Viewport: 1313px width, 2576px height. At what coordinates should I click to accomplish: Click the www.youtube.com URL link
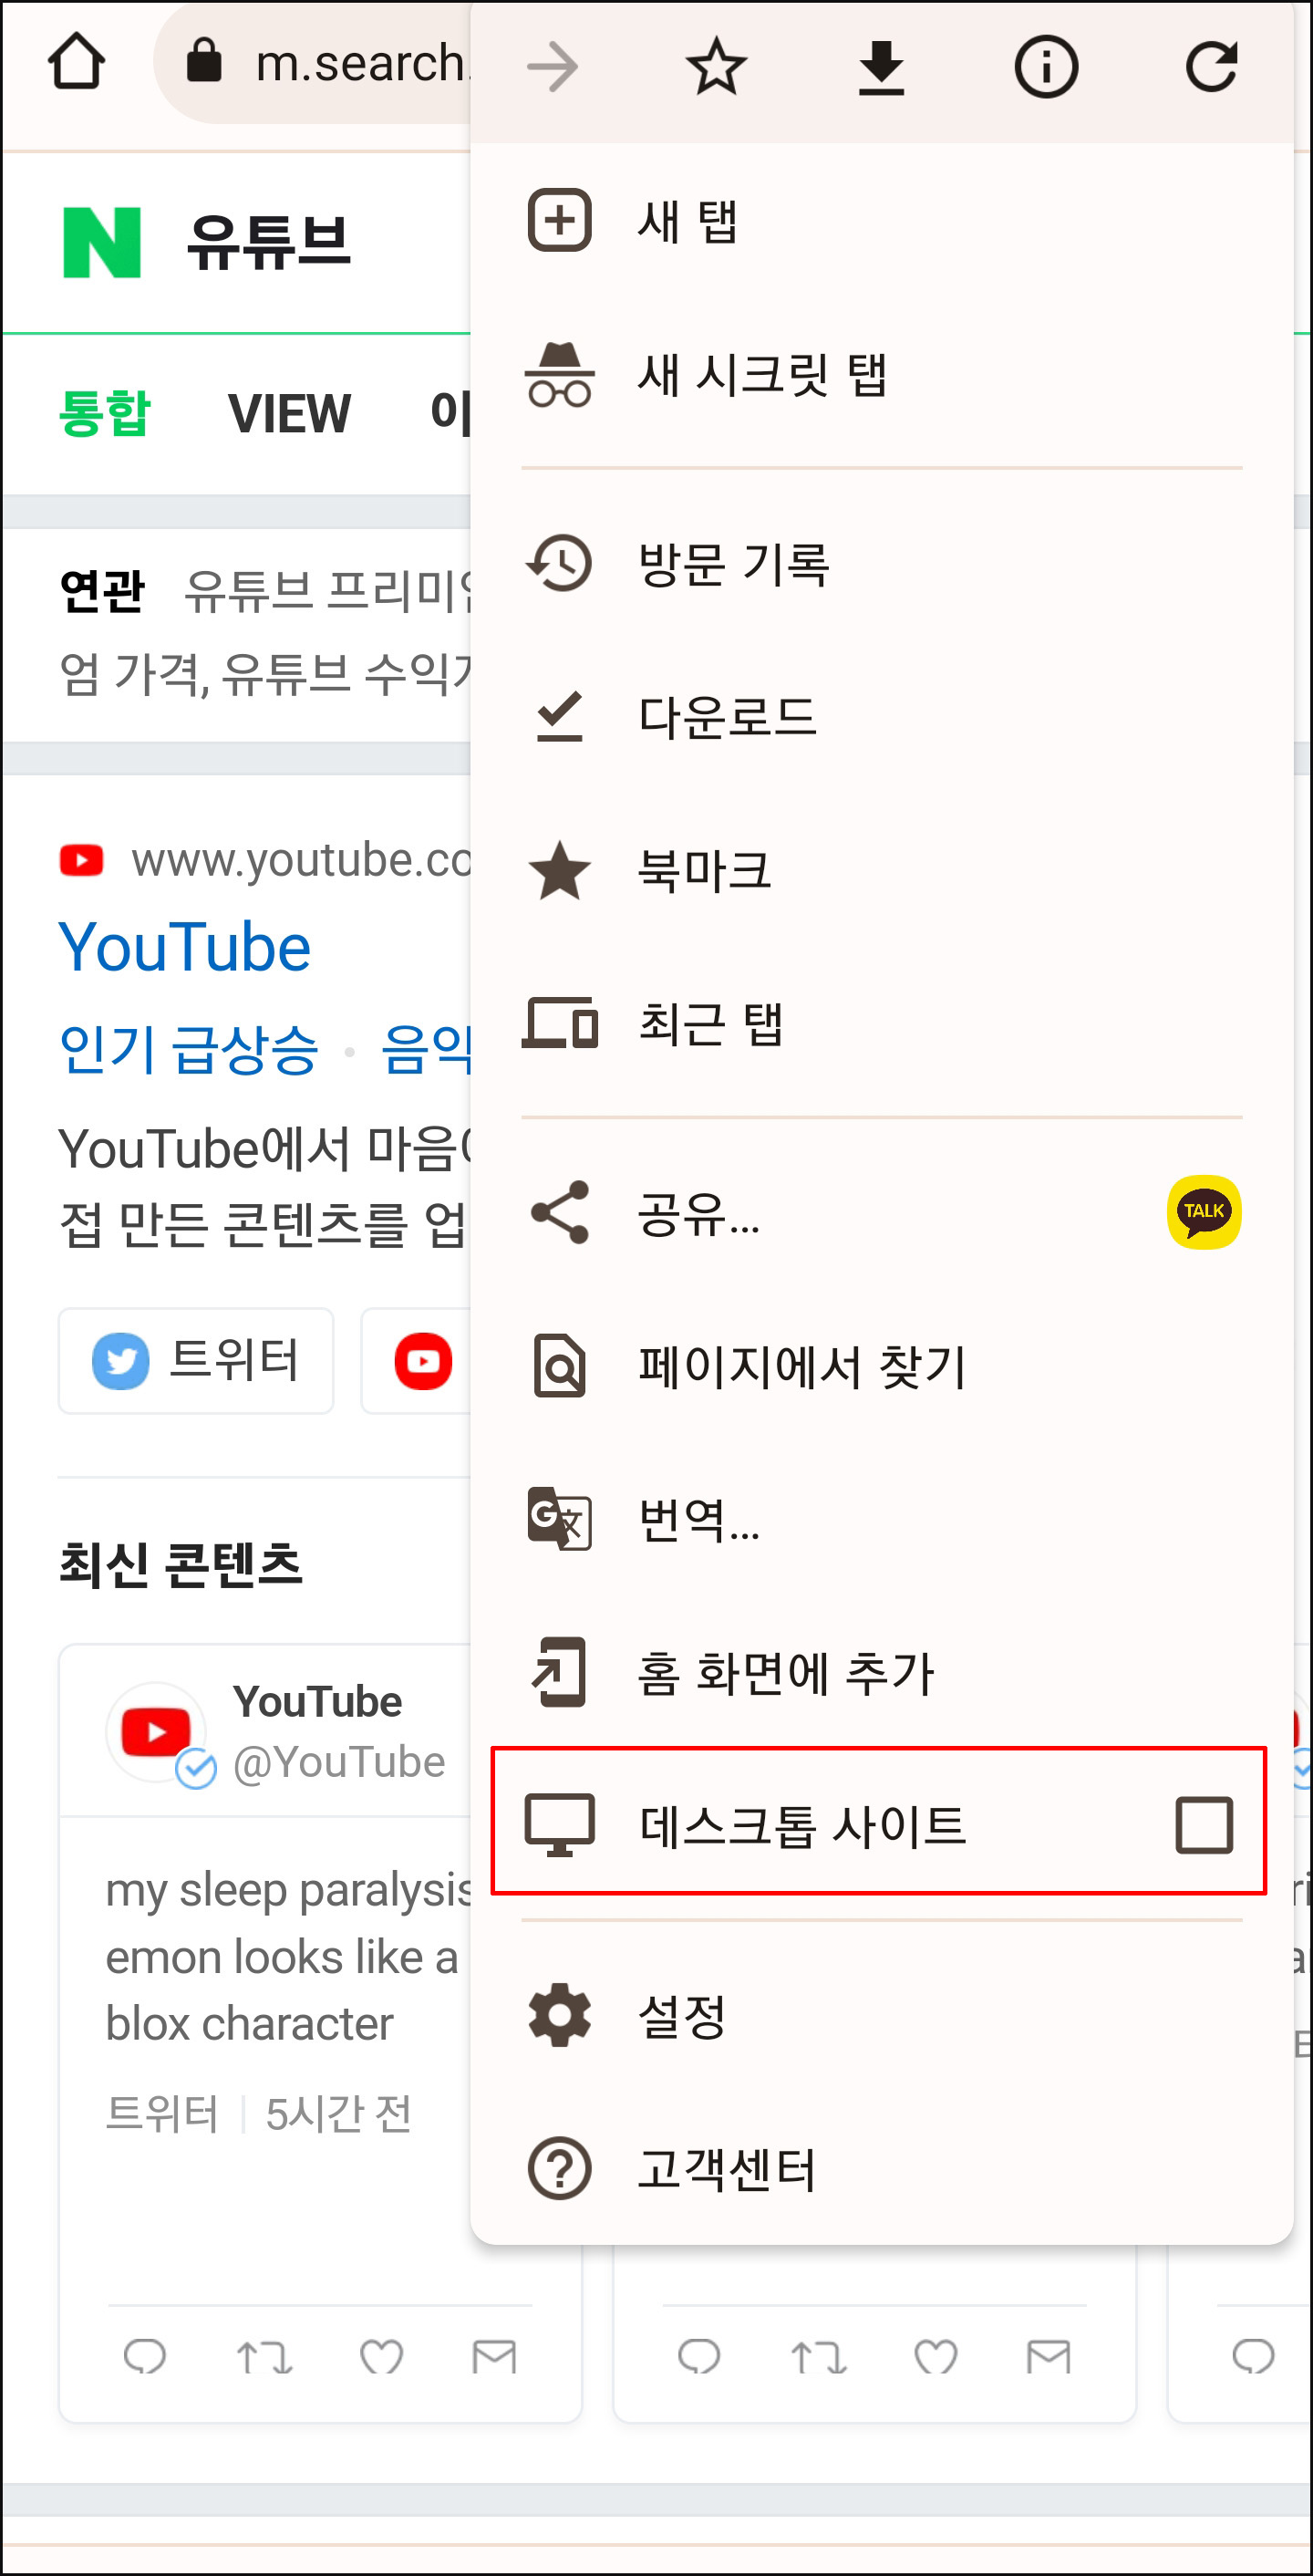pos(300,860)
